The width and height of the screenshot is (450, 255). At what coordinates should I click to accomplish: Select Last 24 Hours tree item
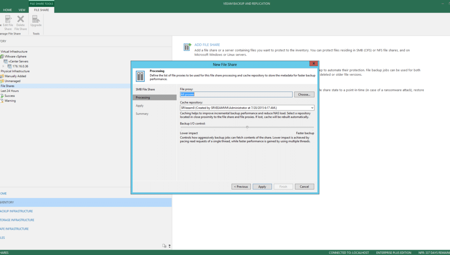pyautogui.click(x=10, y=91)
